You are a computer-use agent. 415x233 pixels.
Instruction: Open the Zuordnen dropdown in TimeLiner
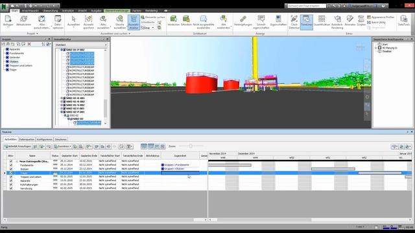coord(62,146)
